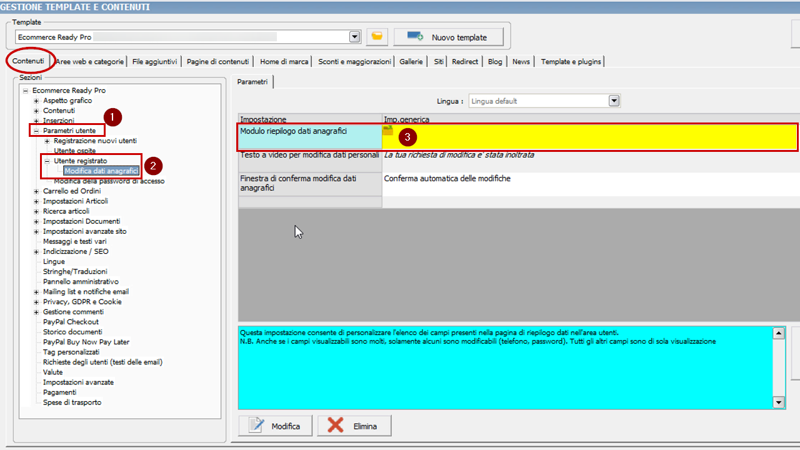Expand the Aspetto grafico tree node
Viewport: 800px width, 450px height.
point(36,101)
